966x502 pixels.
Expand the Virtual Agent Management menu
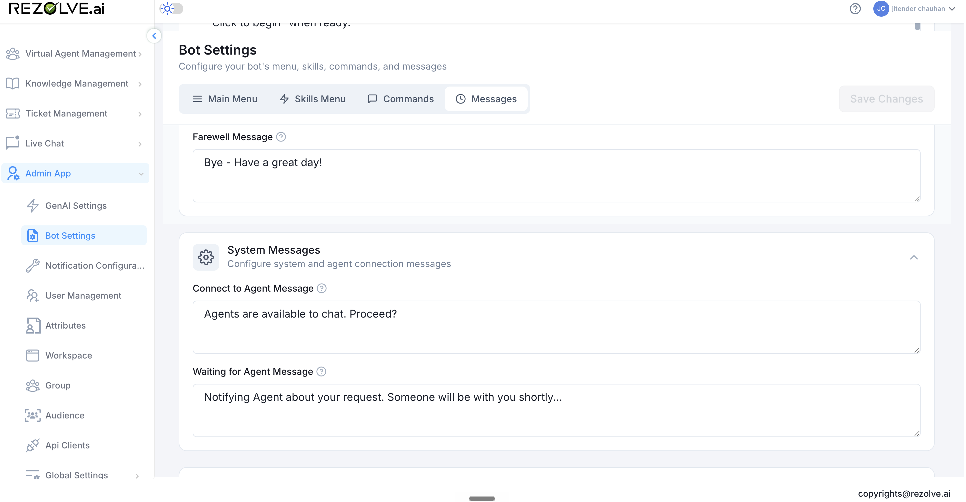point(75,54)
